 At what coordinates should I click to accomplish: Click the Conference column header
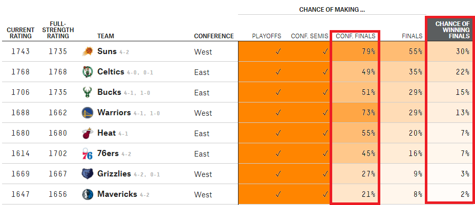pyautogui.click(x=213, y=36)
